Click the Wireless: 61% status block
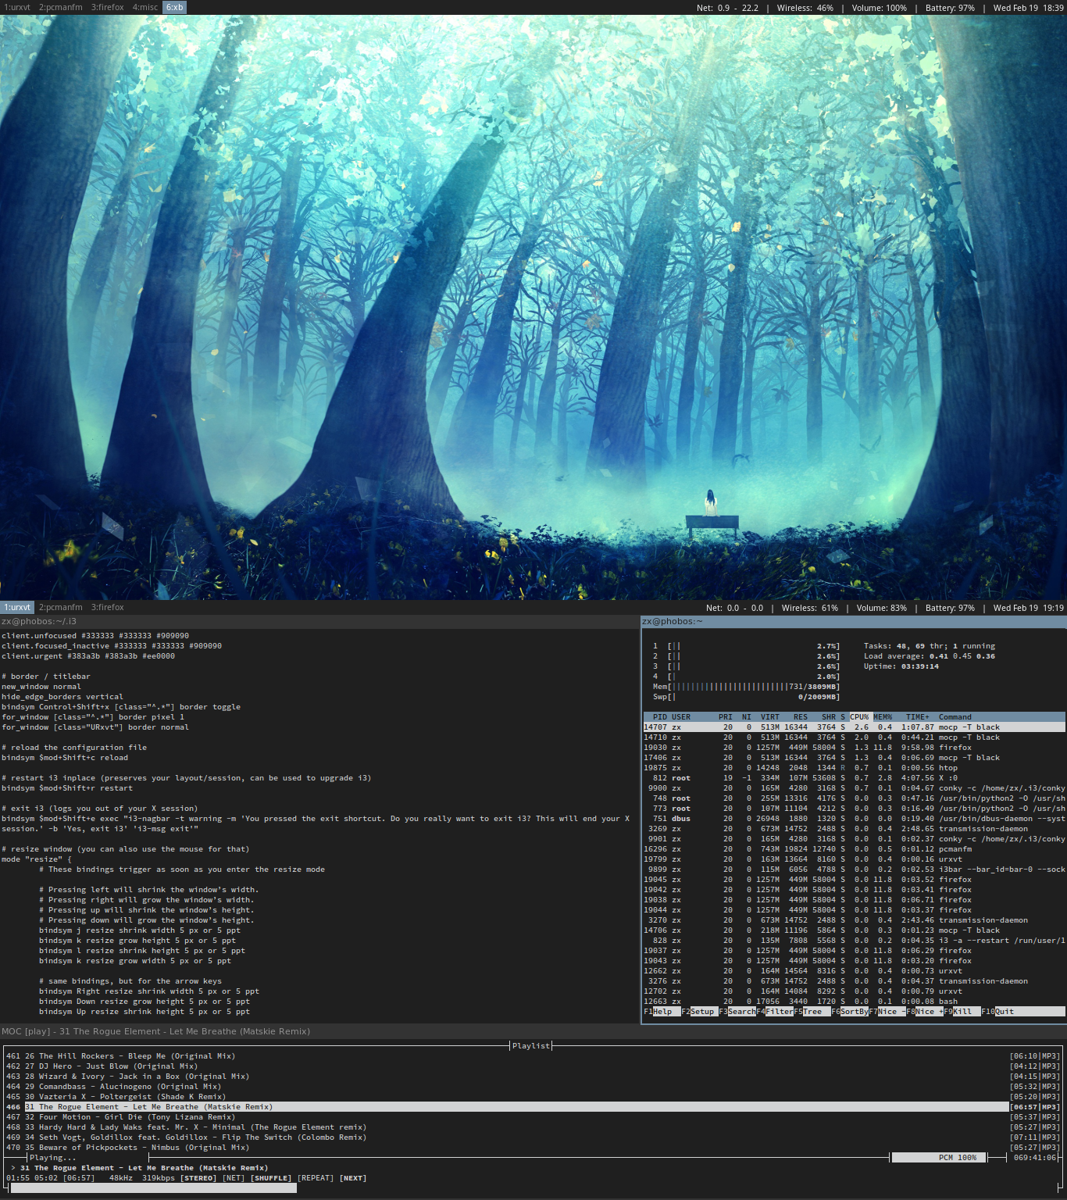The image size is (1067, 1200). click(x=809, y=608)
